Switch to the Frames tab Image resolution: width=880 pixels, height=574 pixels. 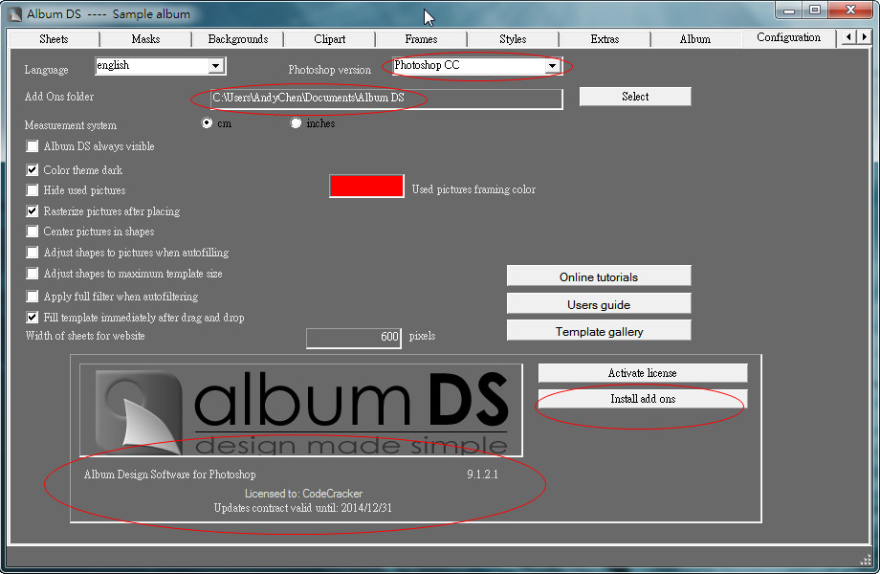[421, 38]
